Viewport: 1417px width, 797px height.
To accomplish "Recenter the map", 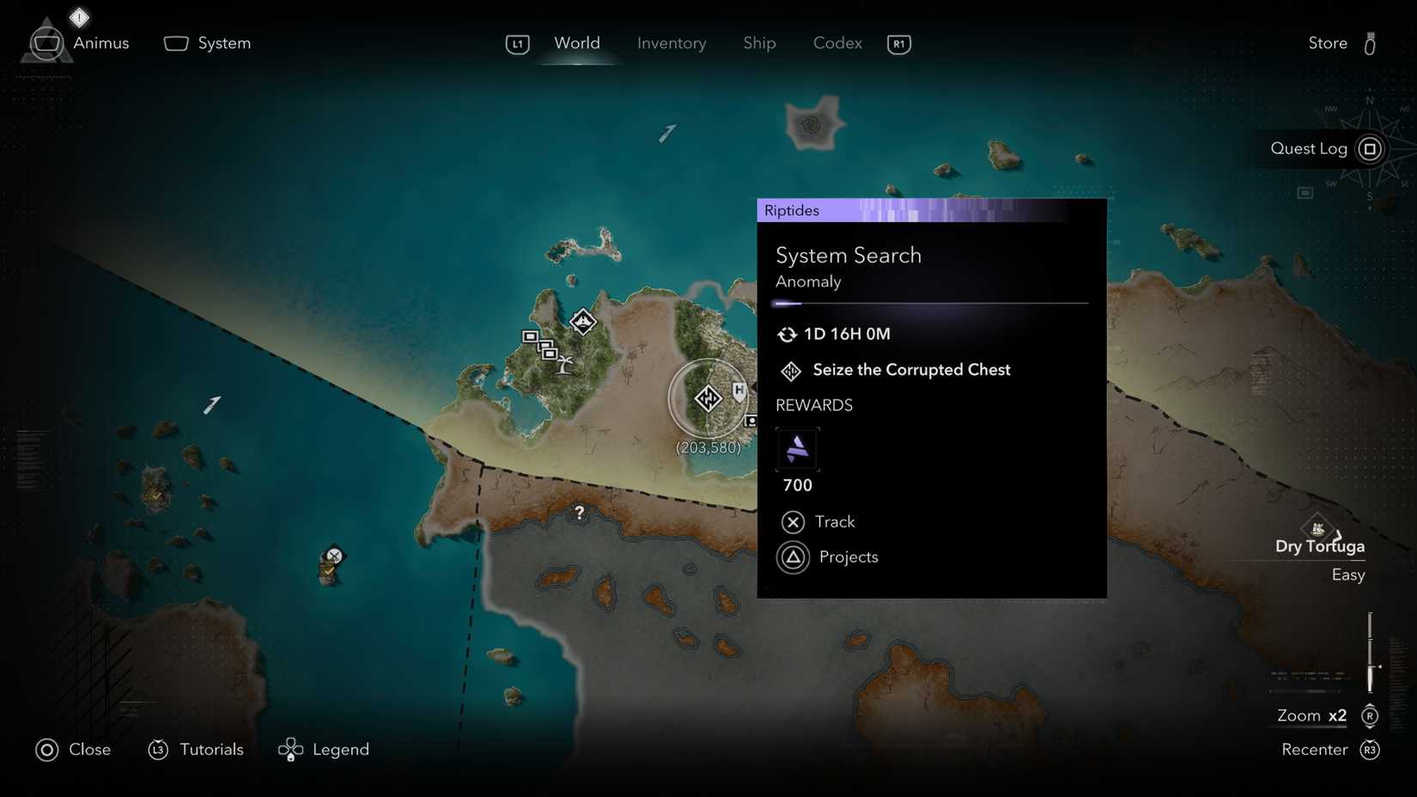I will [x=1314, y=750].
